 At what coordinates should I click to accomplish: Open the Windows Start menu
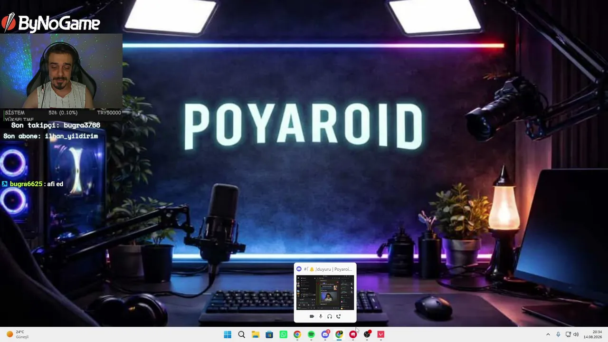point(228,334)
